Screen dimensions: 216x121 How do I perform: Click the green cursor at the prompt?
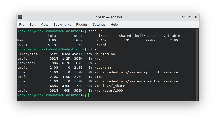tap(89, 95)
